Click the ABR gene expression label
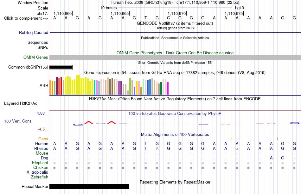The image size is (301, 194). coord(44,85)
